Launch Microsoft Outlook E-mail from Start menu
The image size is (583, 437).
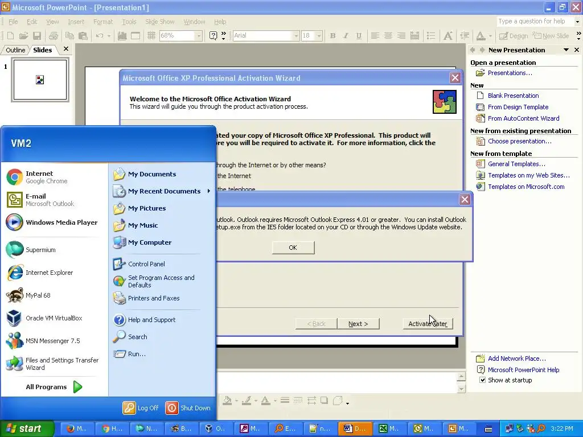point(53,200)
